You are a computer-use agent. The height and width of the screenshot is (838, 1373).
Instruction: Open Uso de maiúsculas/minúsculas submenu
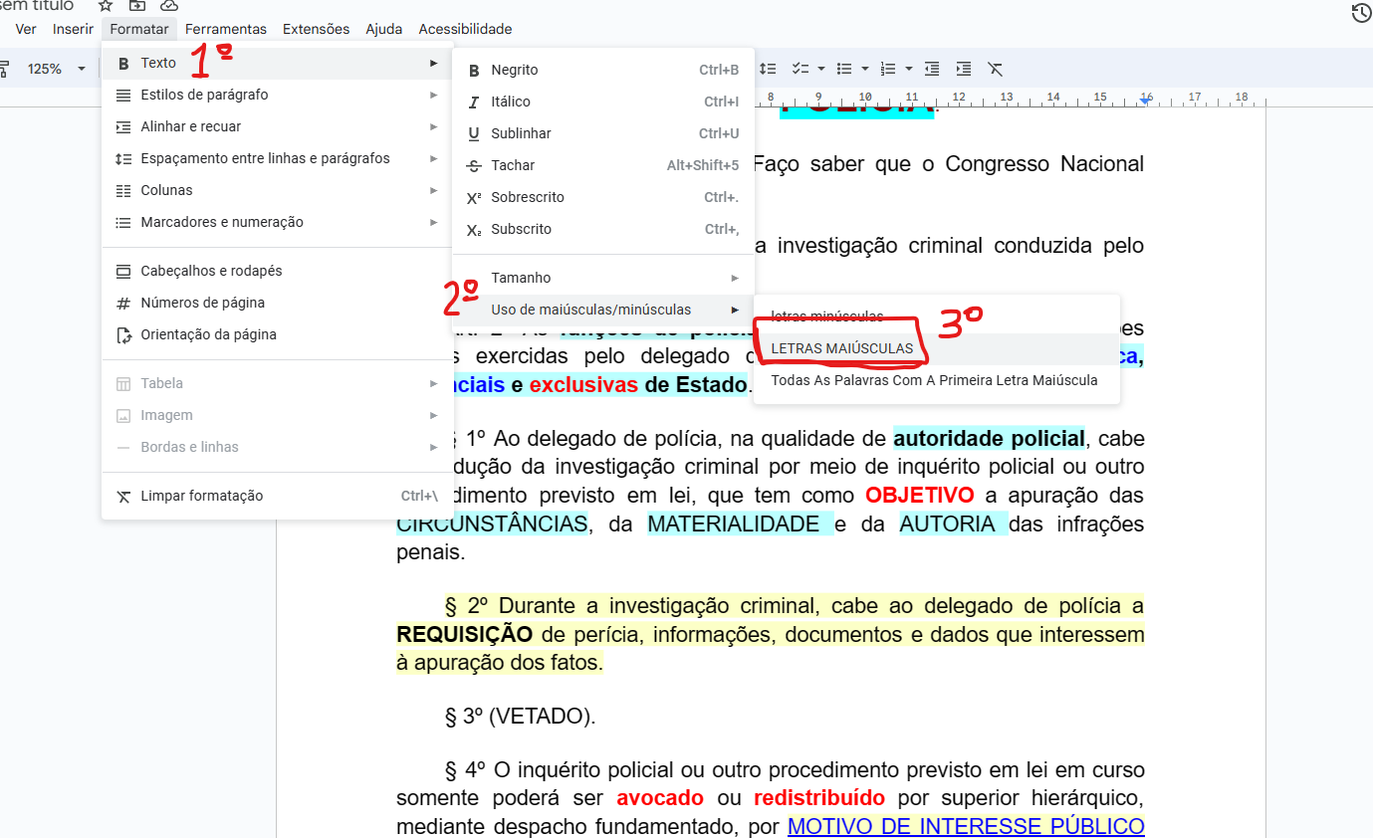click(603, 310)
